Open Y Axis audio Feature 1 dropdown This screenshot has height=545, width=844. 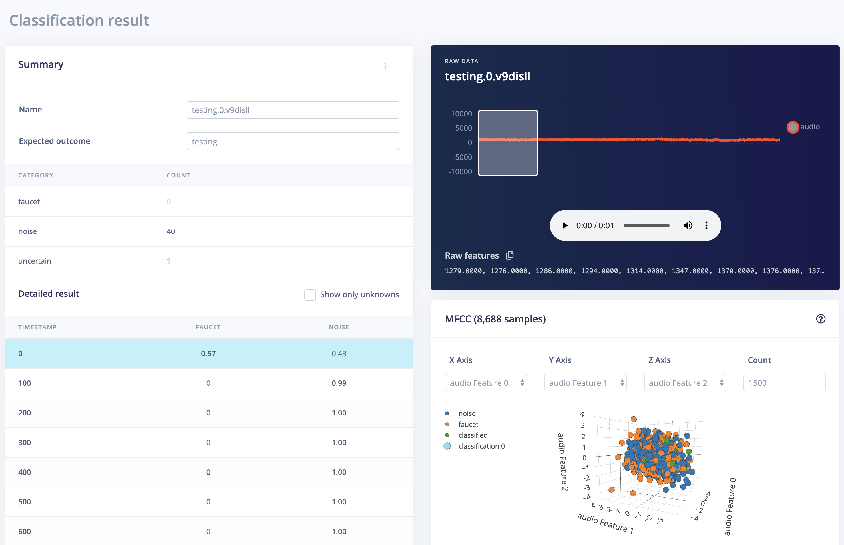tap(585, 383)
